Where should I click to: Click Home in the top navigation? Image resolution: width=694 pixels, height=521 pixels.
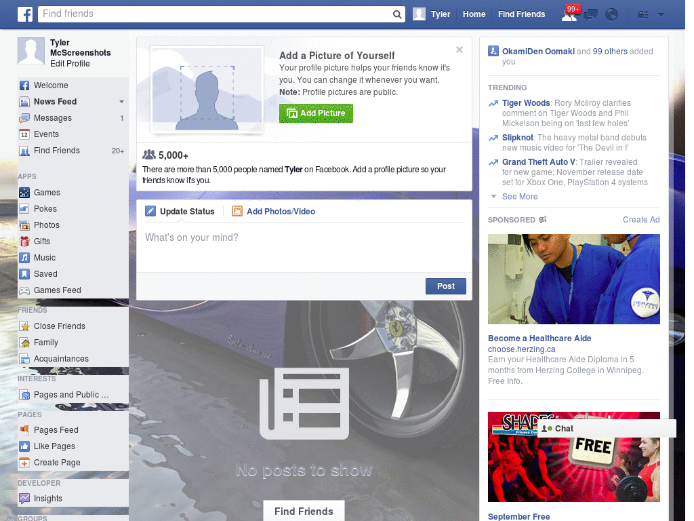pyautogui.click(x=474, y=14)
